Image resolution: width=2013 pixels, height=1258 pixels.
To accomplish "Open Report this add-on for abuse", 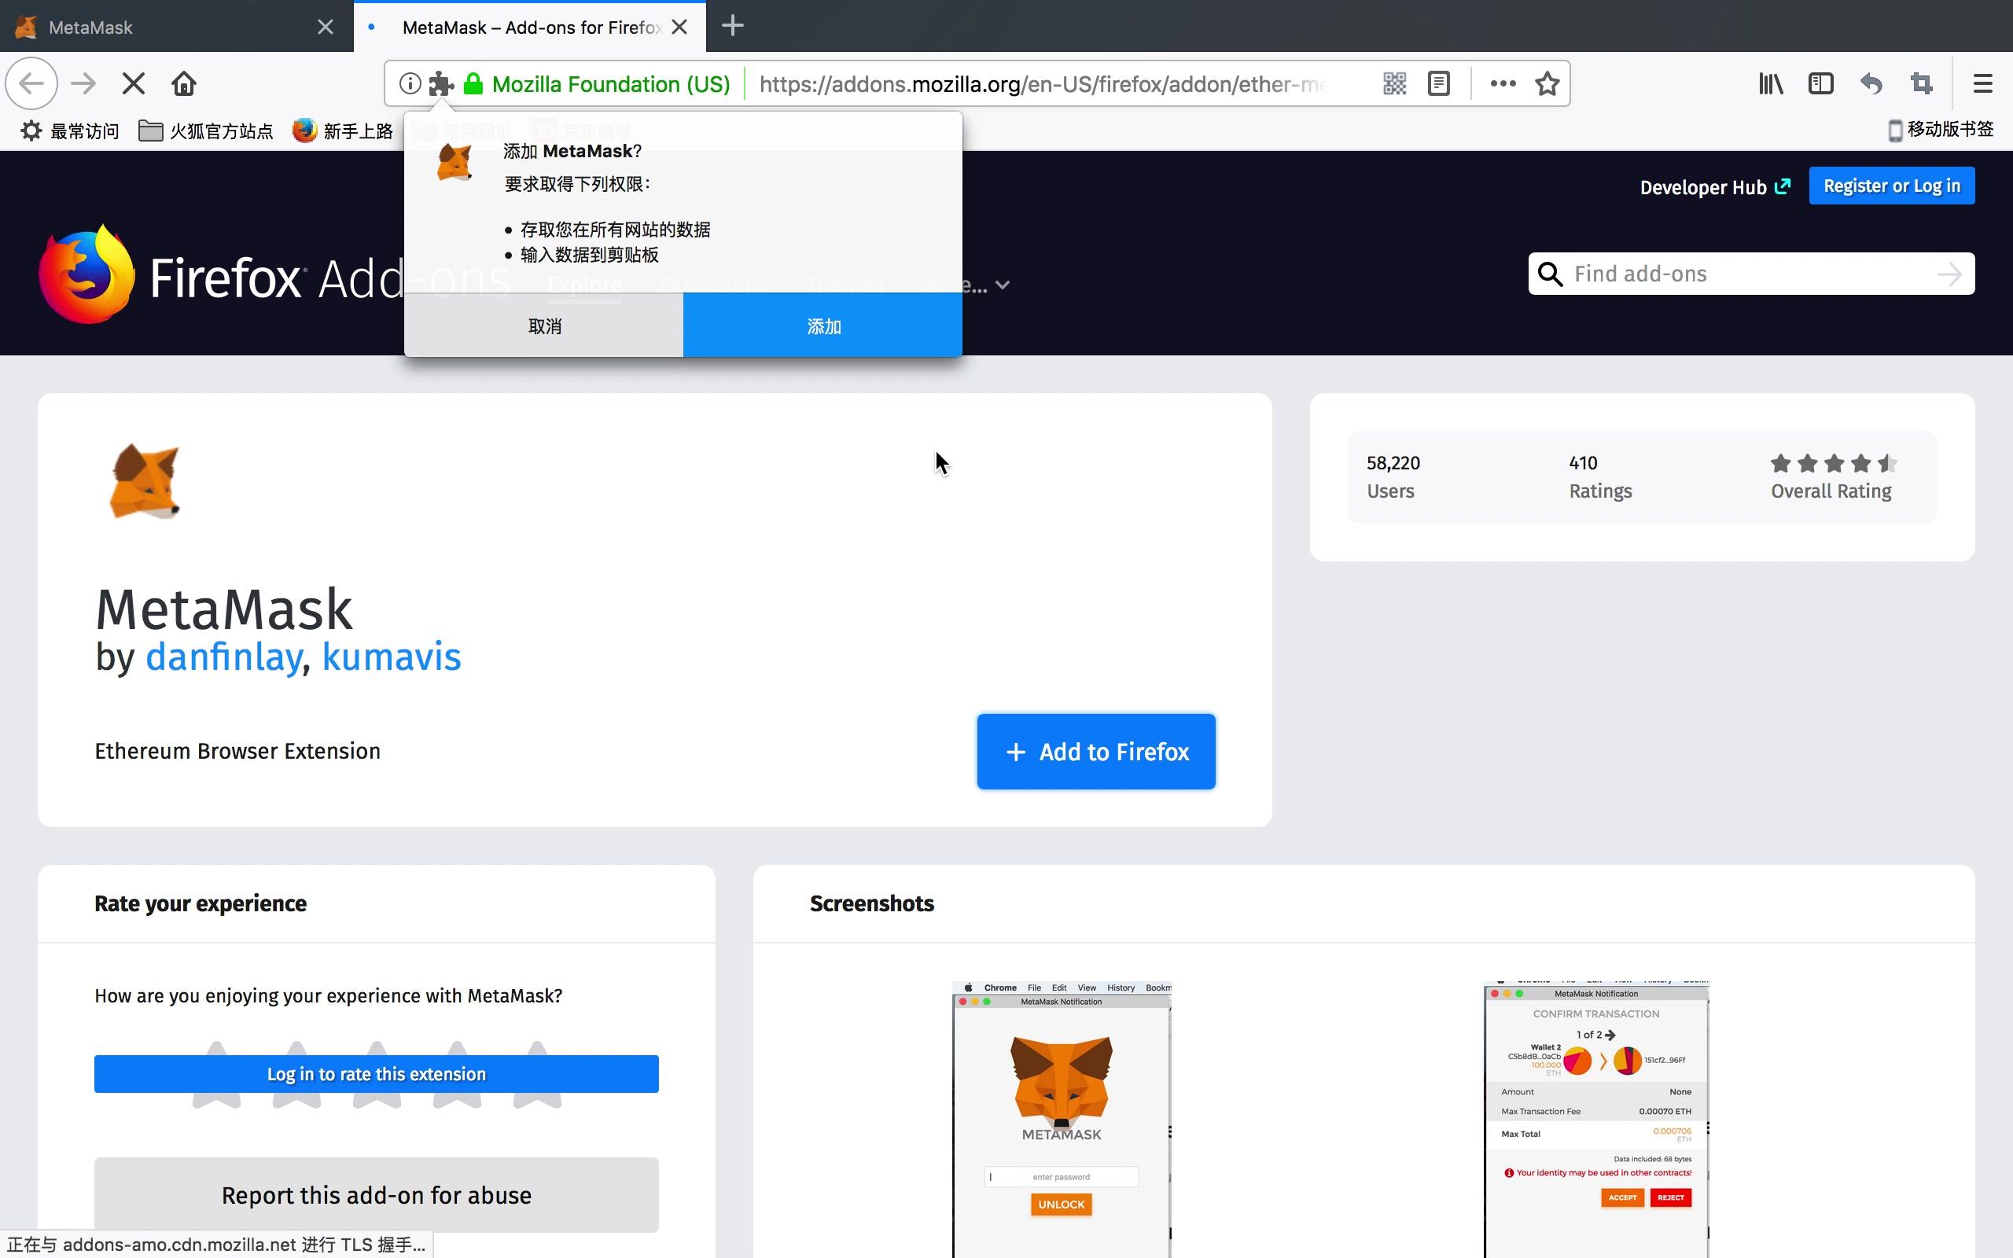I will [377, 1196].
